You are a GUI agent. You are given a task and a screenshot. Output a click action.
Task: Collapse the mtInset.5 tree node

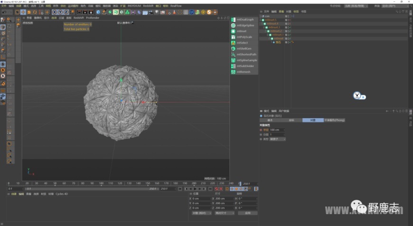click(261, 20)
